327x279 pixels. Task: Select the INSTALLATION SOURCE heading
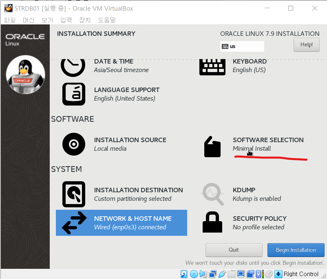[x=130, y=140]
